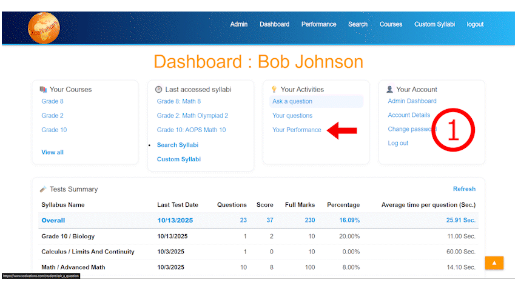The height and width of the screenshot is (291, 518).
Task: Click the Dashboard : Bob Johnson heading
Action: pos(258,62)
